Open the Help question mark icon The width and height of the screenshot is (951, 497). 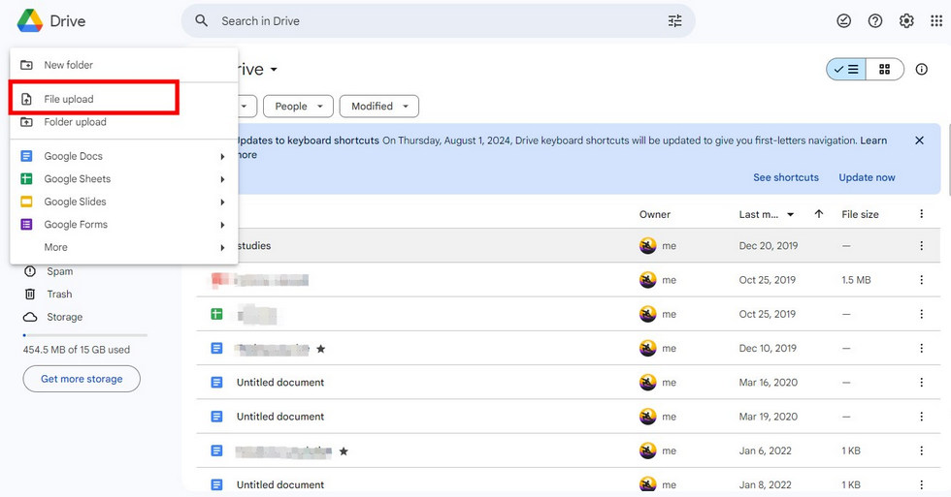[875, 21]
